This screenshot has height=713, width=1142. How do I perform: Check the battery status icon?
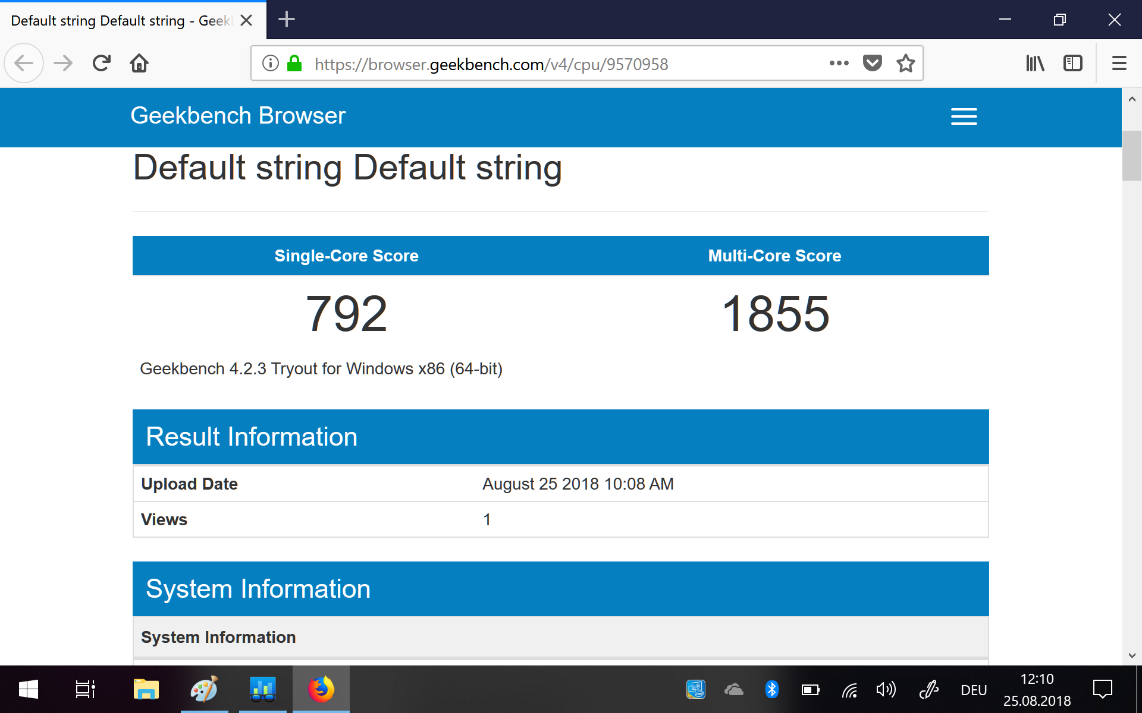pos(810,689)
